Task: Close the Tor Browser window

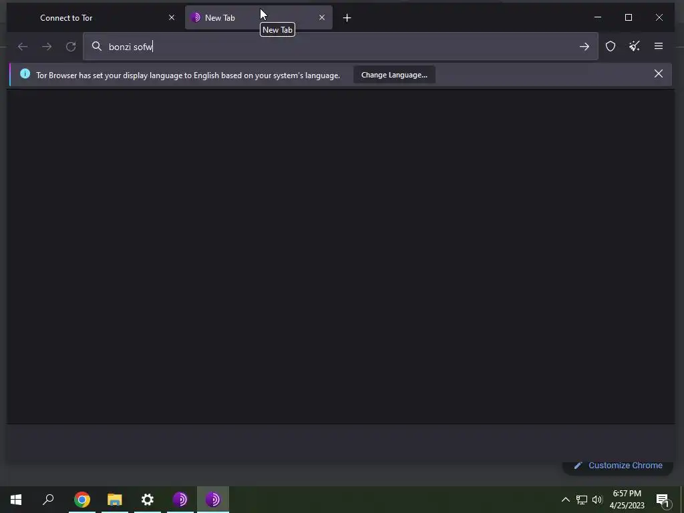Action: pyautogui.click(x=659, y=17)
